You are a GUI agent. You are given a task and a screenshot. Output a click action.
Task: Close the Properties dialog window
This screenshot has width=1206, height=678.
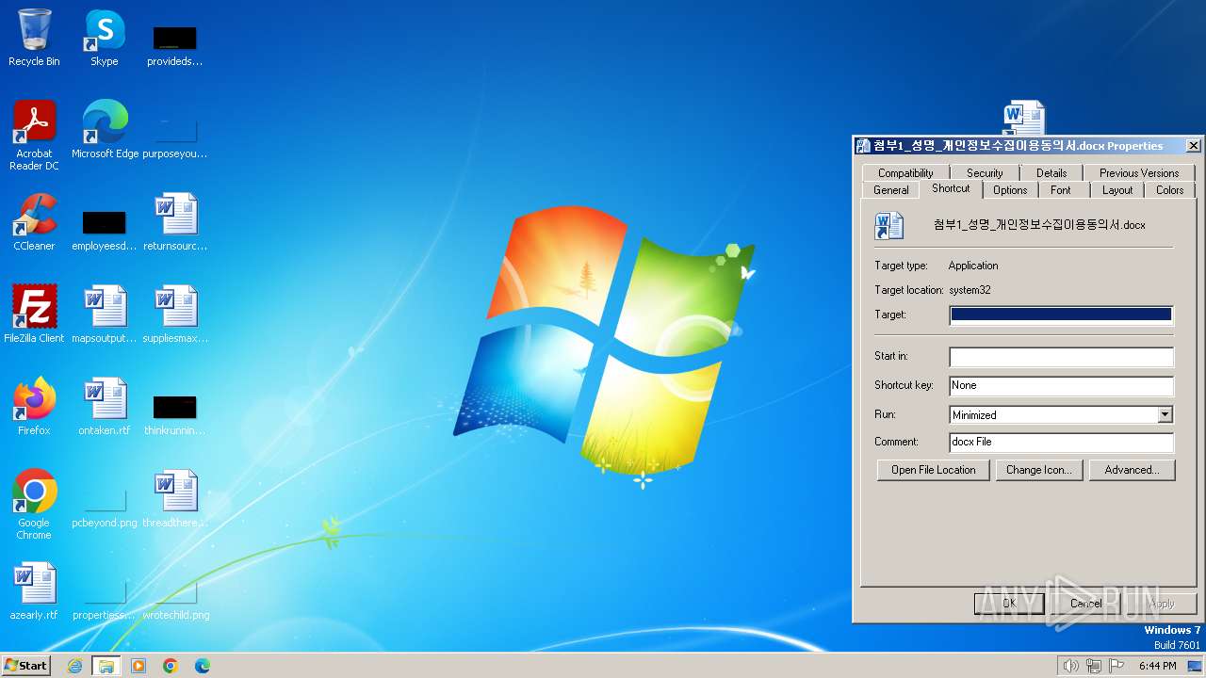pyautogui.click(x=1193, y=146)
